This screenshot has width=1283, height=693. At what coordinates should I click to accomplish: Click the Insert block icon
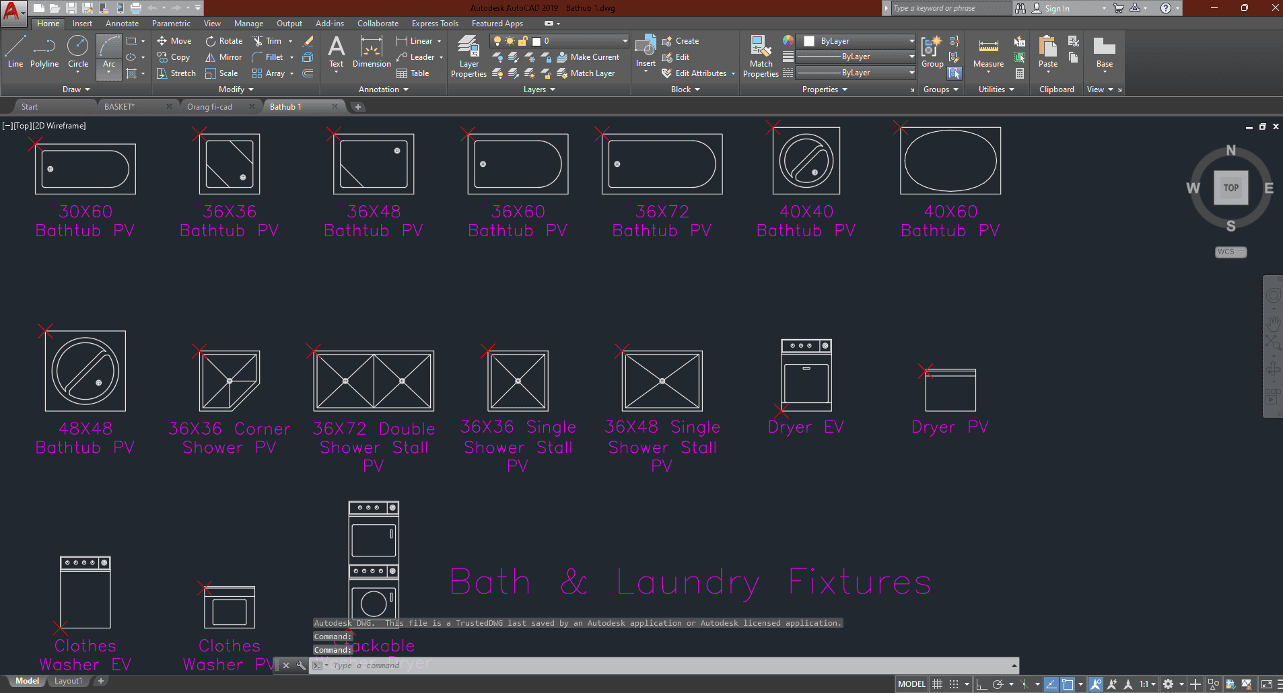coord(646,50)
